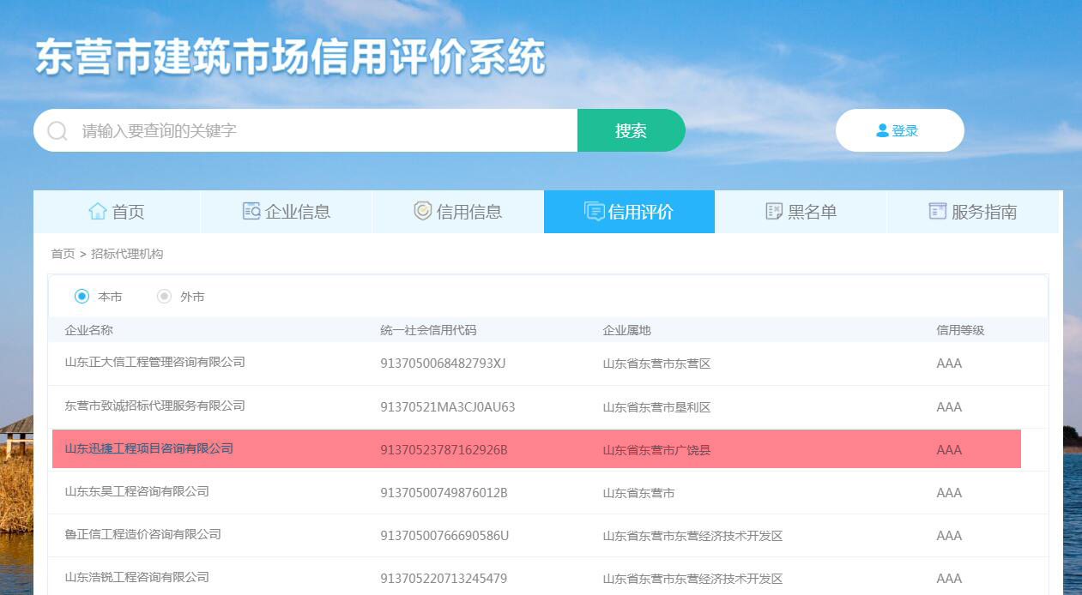Viewport: 1082px width, 595px height.
Task: Open the 企业信息 tab
Action: pos(287,212)
